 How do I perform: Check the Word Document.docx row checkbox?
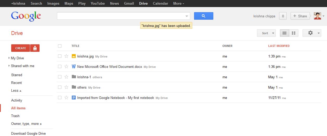click(60, 67)
